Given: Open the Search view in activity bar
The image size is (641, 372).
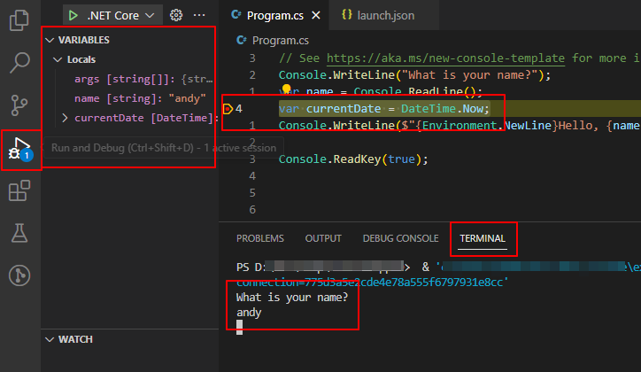Looking at the screenshot, I should pos(19,63).
